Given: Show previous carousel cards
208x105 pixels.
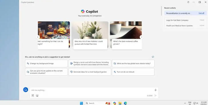Looking at the screenshot, I should (x=38, y=37).
